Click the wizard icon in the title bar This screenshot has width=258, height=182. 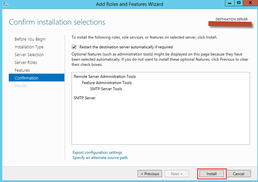click(5, 4)
